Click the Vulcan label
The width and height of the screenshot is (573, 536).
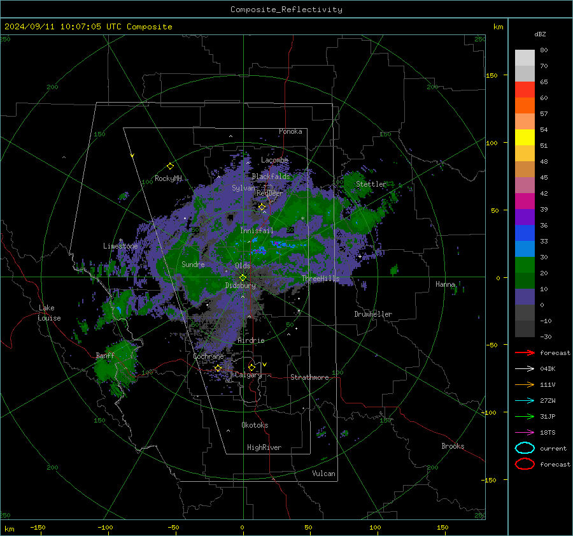[x=323, y=474]
